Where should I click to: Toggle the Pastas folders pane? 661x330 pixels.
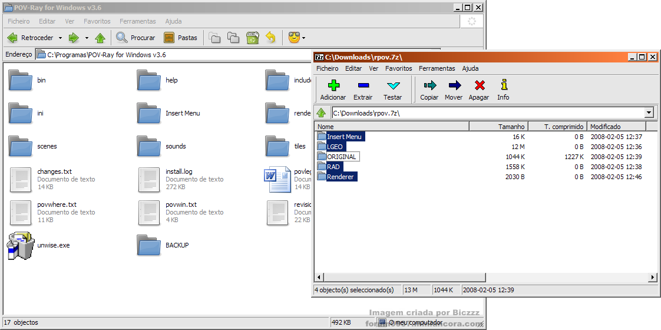tap(180, 38)
